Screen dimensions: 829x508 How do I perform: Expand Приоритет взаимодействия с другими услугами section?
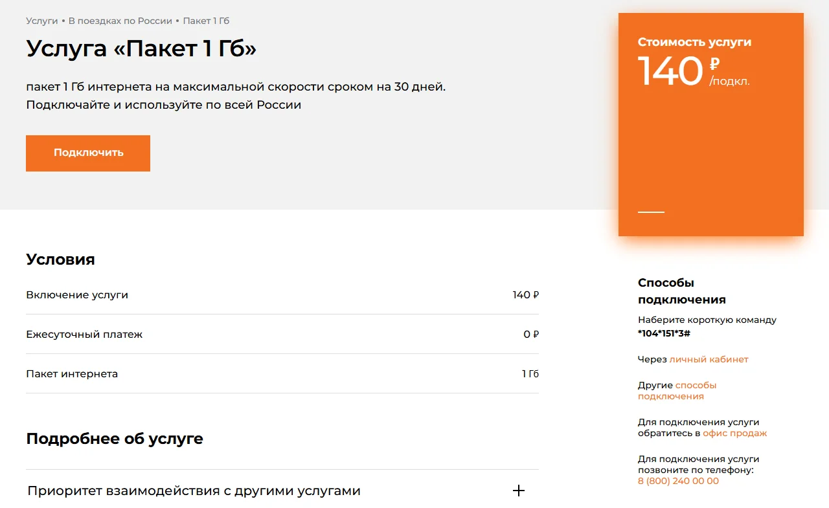pos(282,491)
